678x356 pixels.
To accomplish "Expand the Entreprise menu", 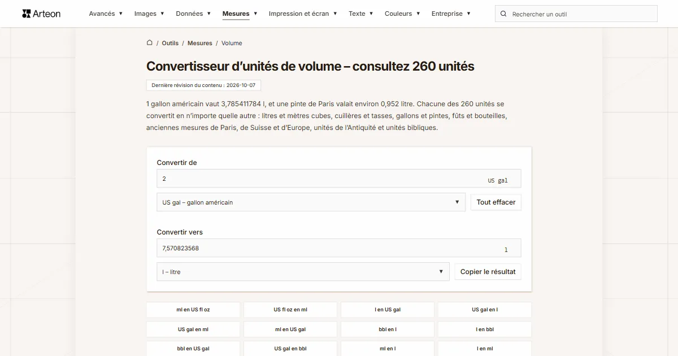I will coord(451,14).
